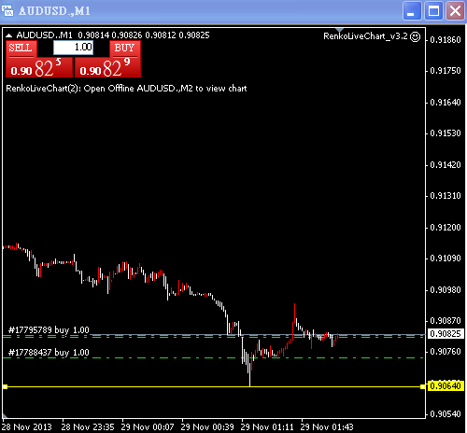Click the buy price panel 0.90829

coord(107,67)
